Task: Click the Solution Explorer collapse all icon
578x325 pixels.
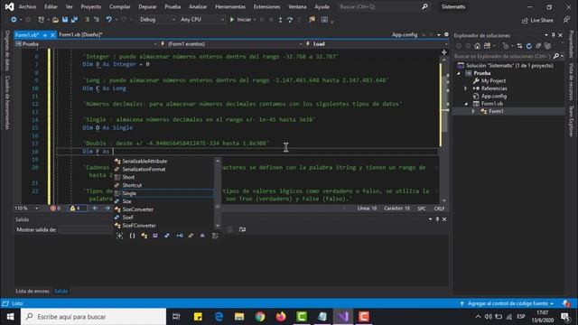Action: pos(538,46)
